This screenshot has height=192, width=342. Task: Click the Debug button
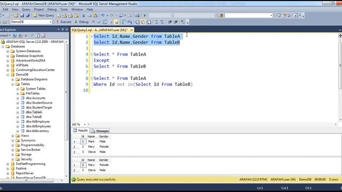click(82, 22)
